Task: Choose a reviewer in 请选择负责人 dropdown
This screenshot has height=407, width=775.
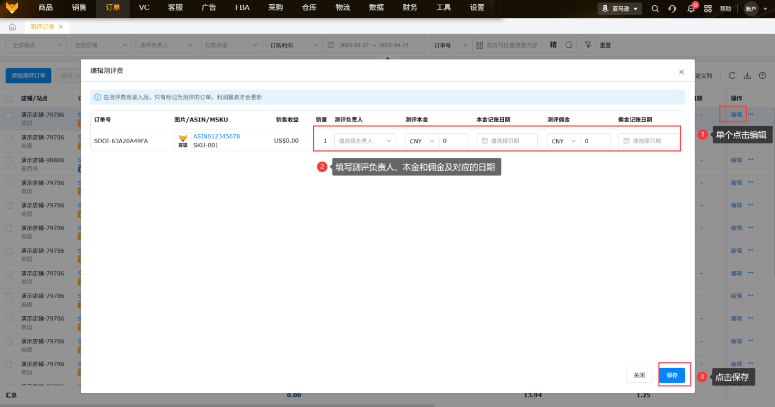Action: click(365, 141)
